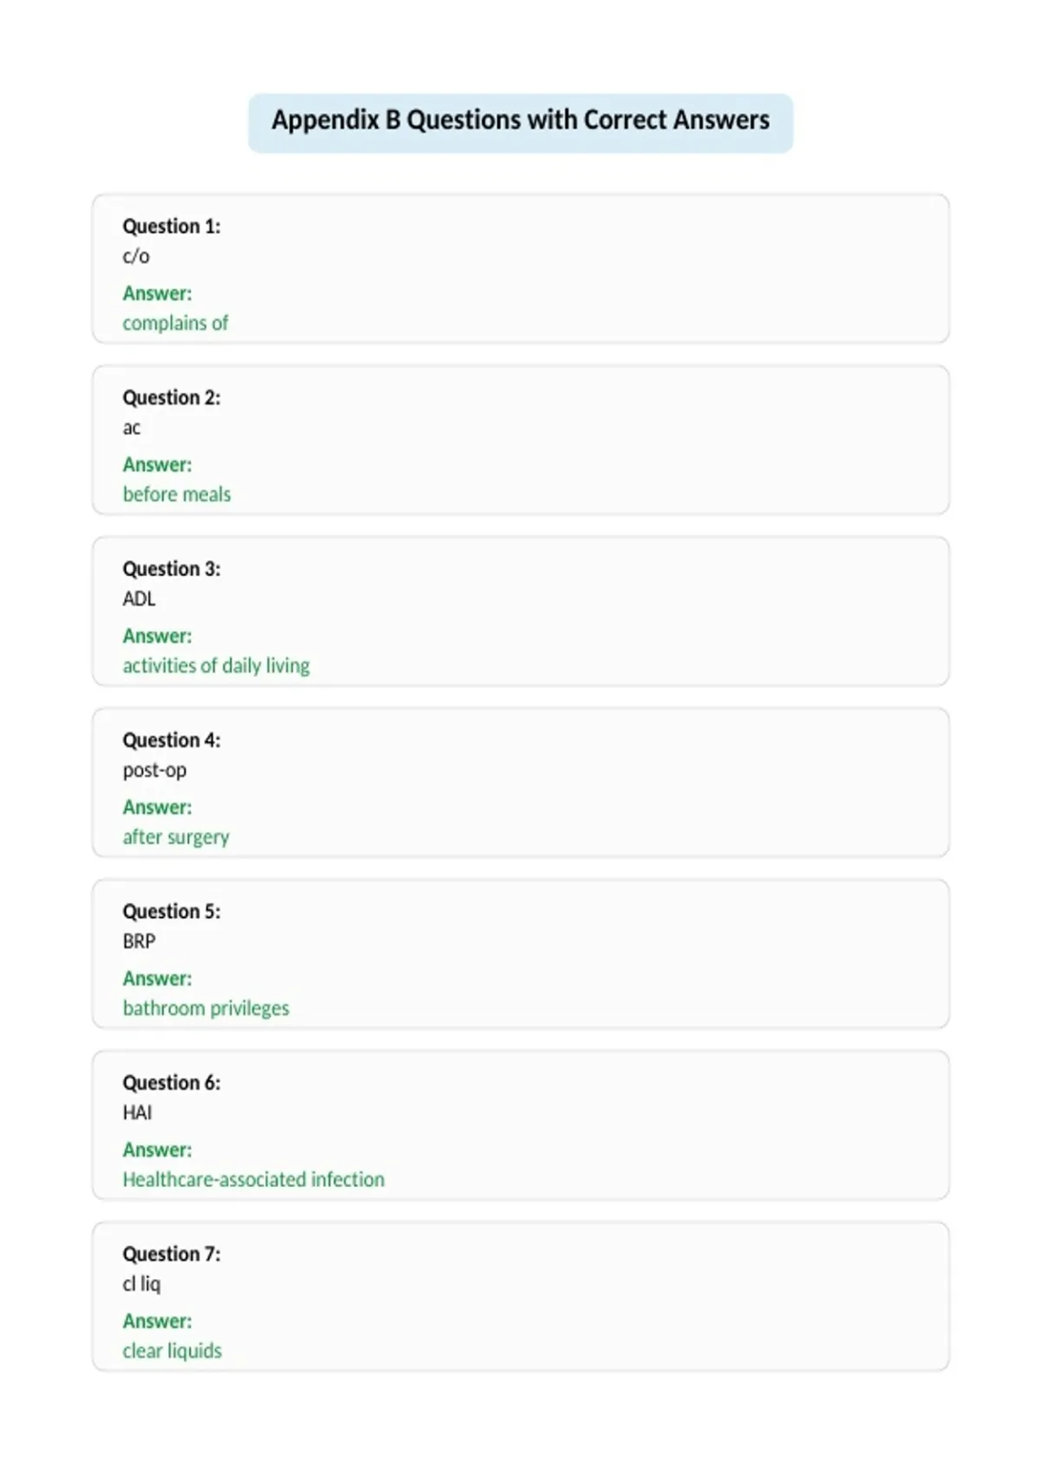Select the Question 2 label
This screenshot has height=1475, width=1041.
pyautogui.click(x=172, y=397)
